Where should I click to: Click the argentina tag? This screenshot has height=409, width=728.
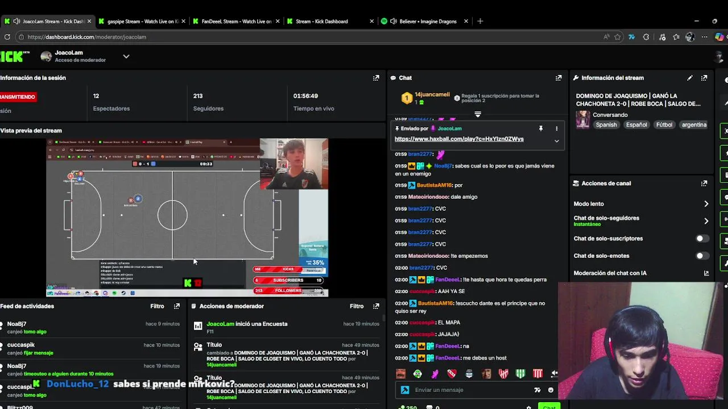[694, 125]
